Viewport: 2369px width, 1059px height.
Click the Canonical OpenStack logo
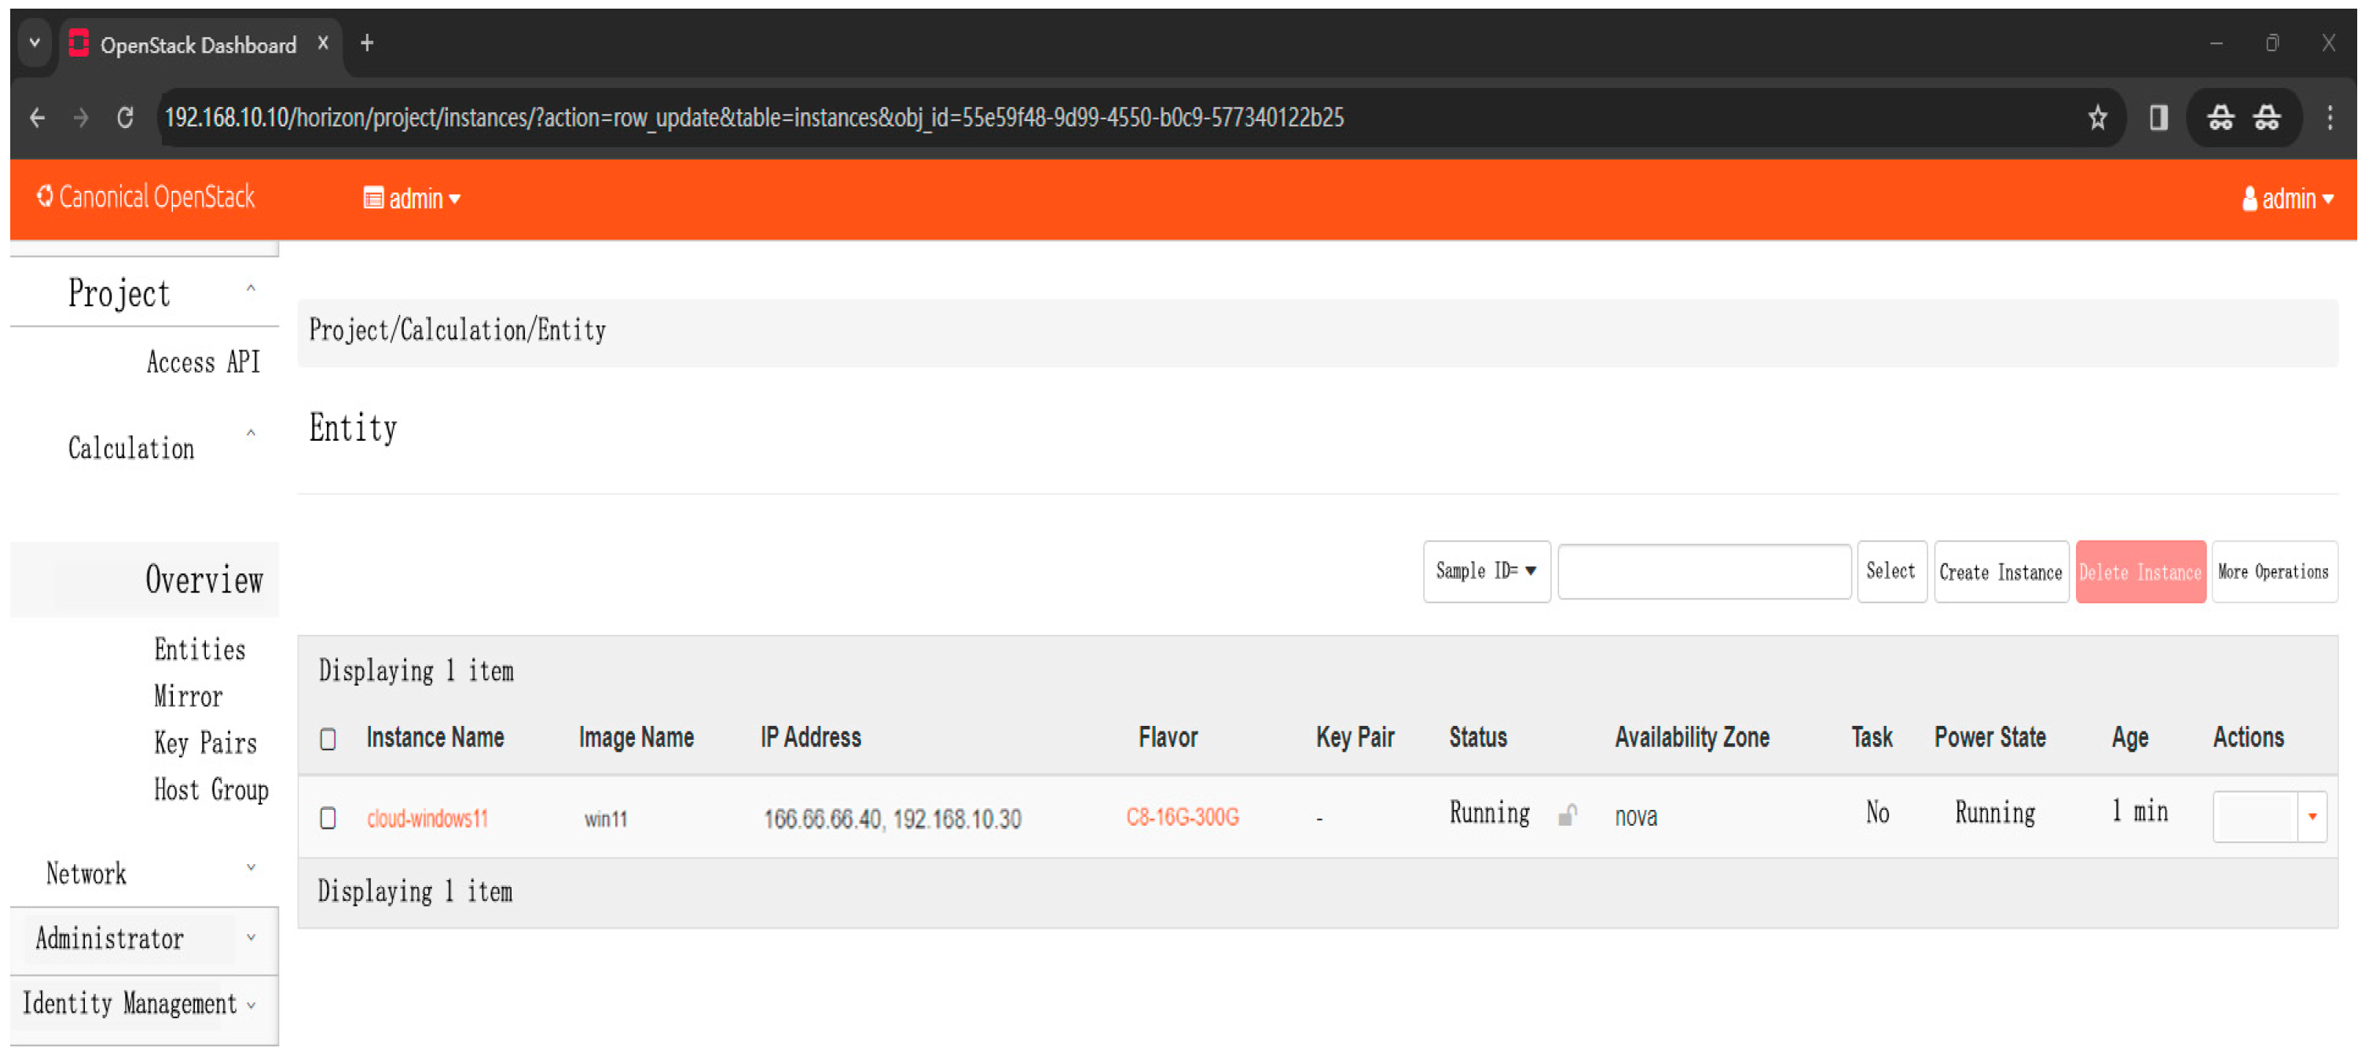[x=145, y=196]
